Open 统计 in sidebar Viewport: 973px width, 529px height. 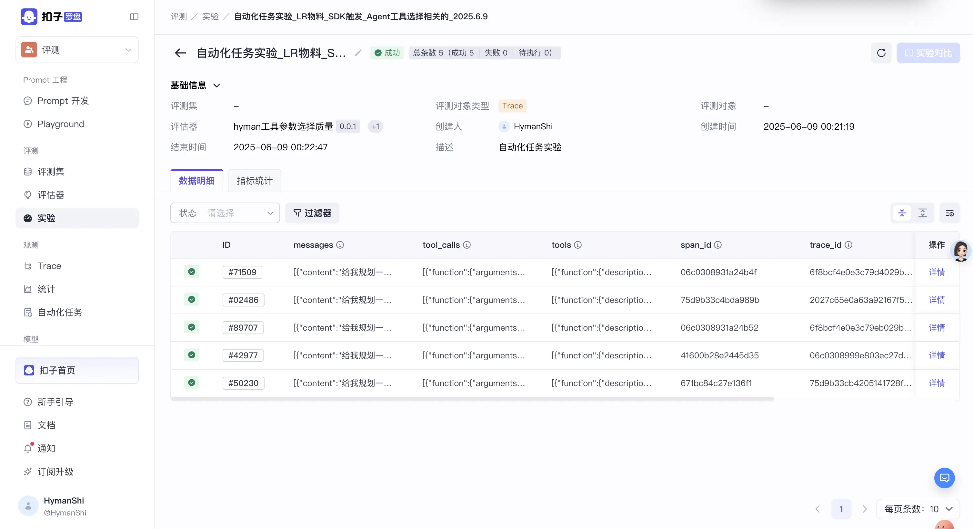77,289
